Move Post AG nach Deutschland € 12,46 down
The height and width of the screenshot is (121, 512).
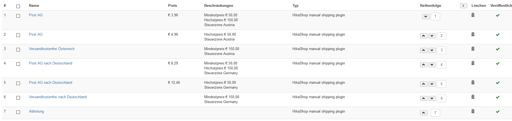click(x=432, y=84)
